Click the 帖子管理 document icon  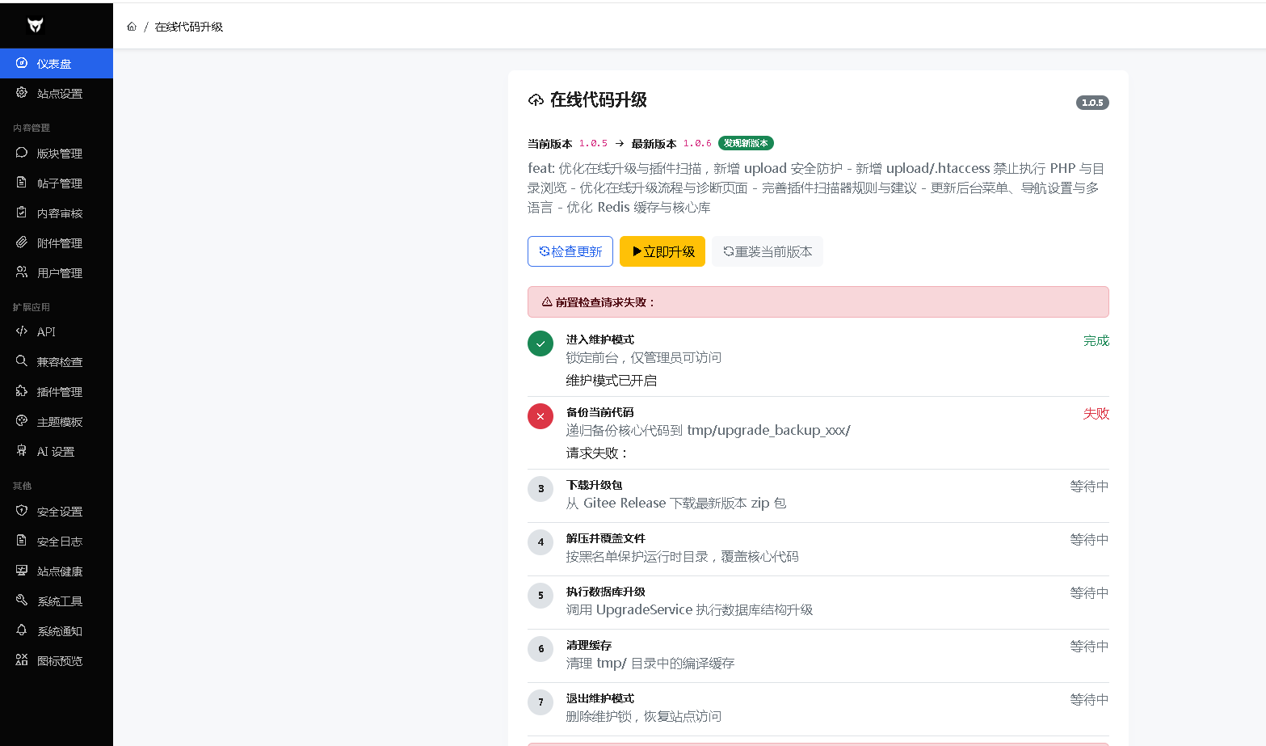coord(22,183)
